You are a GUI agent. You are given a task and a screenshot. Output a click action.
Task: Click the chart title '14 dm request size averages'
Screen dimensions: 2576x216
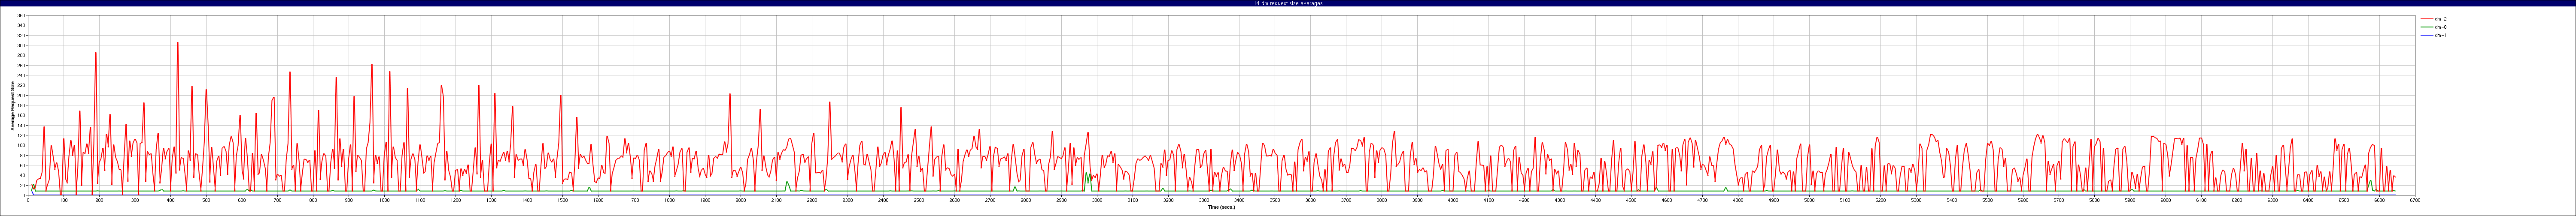(x=1288, y=4)
